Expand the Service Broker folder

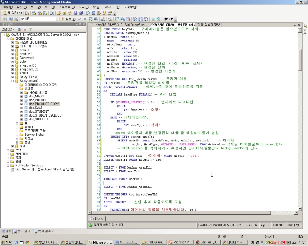point(17,135)
